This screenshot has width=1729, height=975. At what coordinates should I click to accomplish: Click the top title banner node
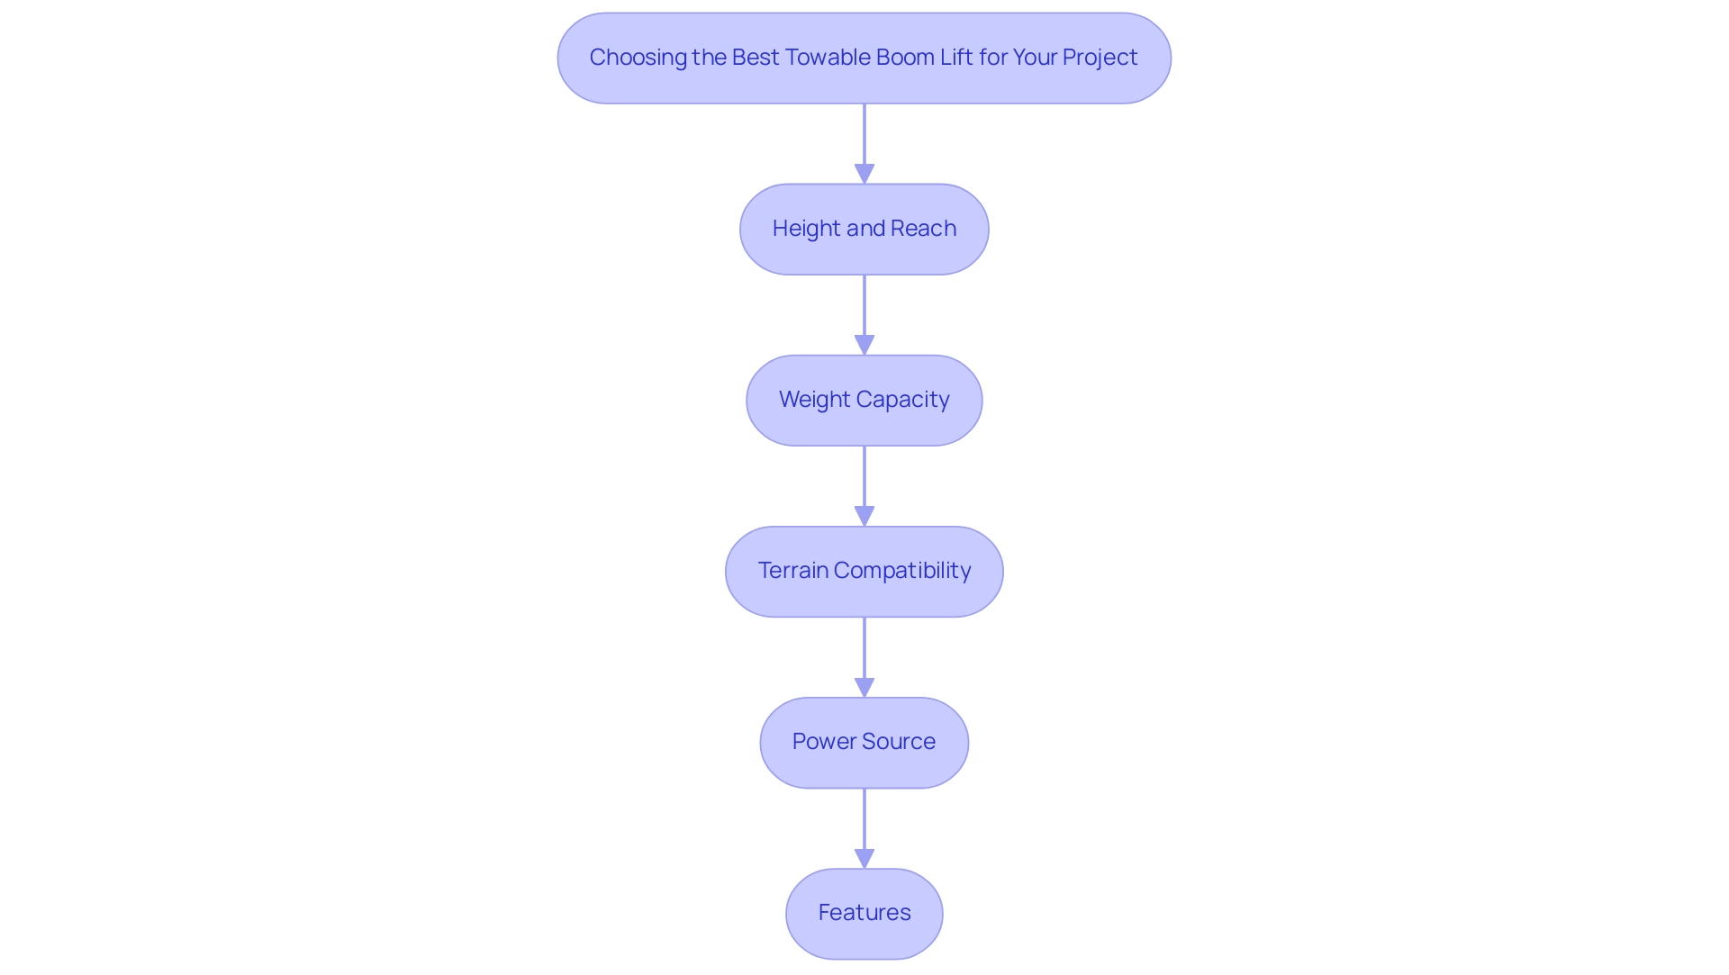864,57
